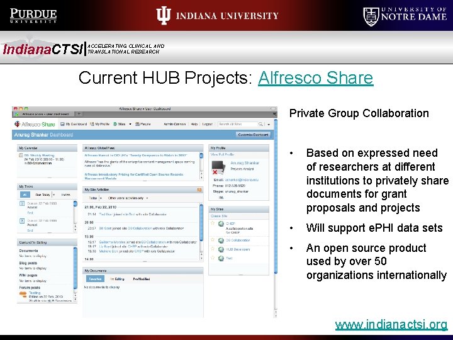Click the RSS feed icon in Site Activities
The height and width of the screenshot is (340, 453).
[199, 190]
